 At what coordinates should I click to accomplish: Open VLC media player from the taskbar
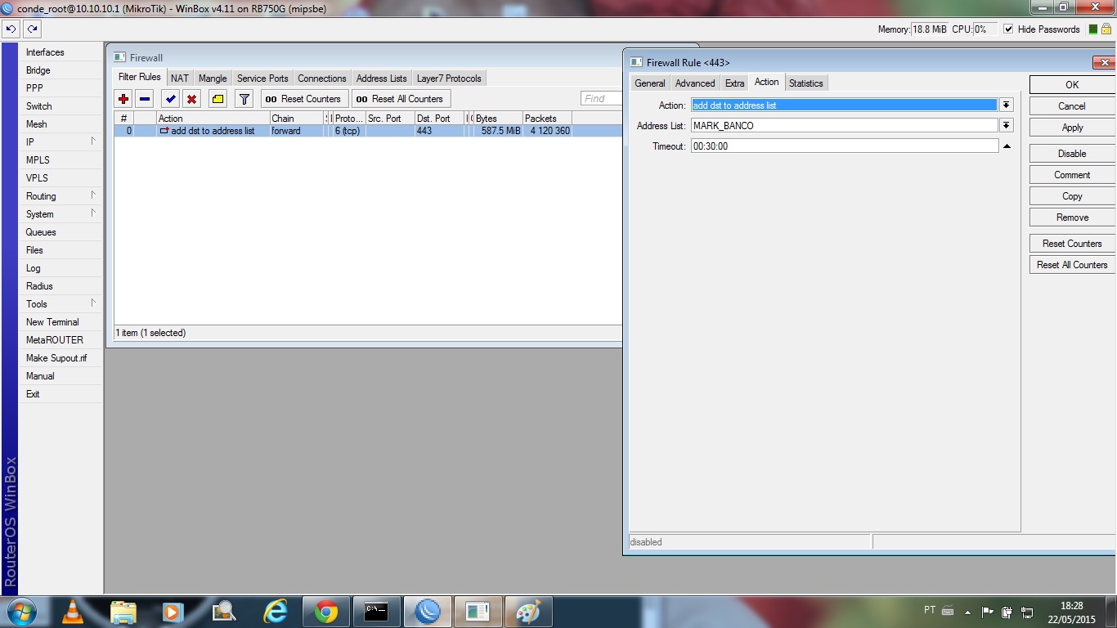coord(73,612)
